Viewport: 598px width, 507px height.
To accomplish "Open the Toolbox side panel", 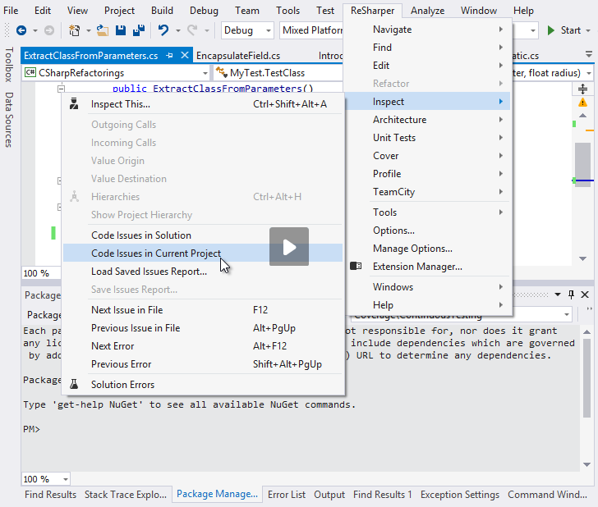I will click(x=9, y=64).
